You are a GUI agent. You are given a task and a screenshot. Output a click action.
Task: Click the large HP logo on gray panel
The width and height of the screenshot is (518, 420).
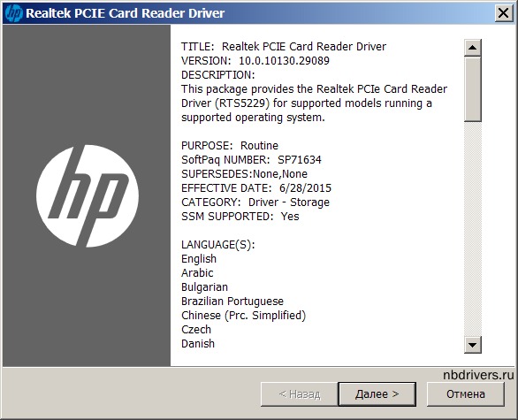[88, 196]
